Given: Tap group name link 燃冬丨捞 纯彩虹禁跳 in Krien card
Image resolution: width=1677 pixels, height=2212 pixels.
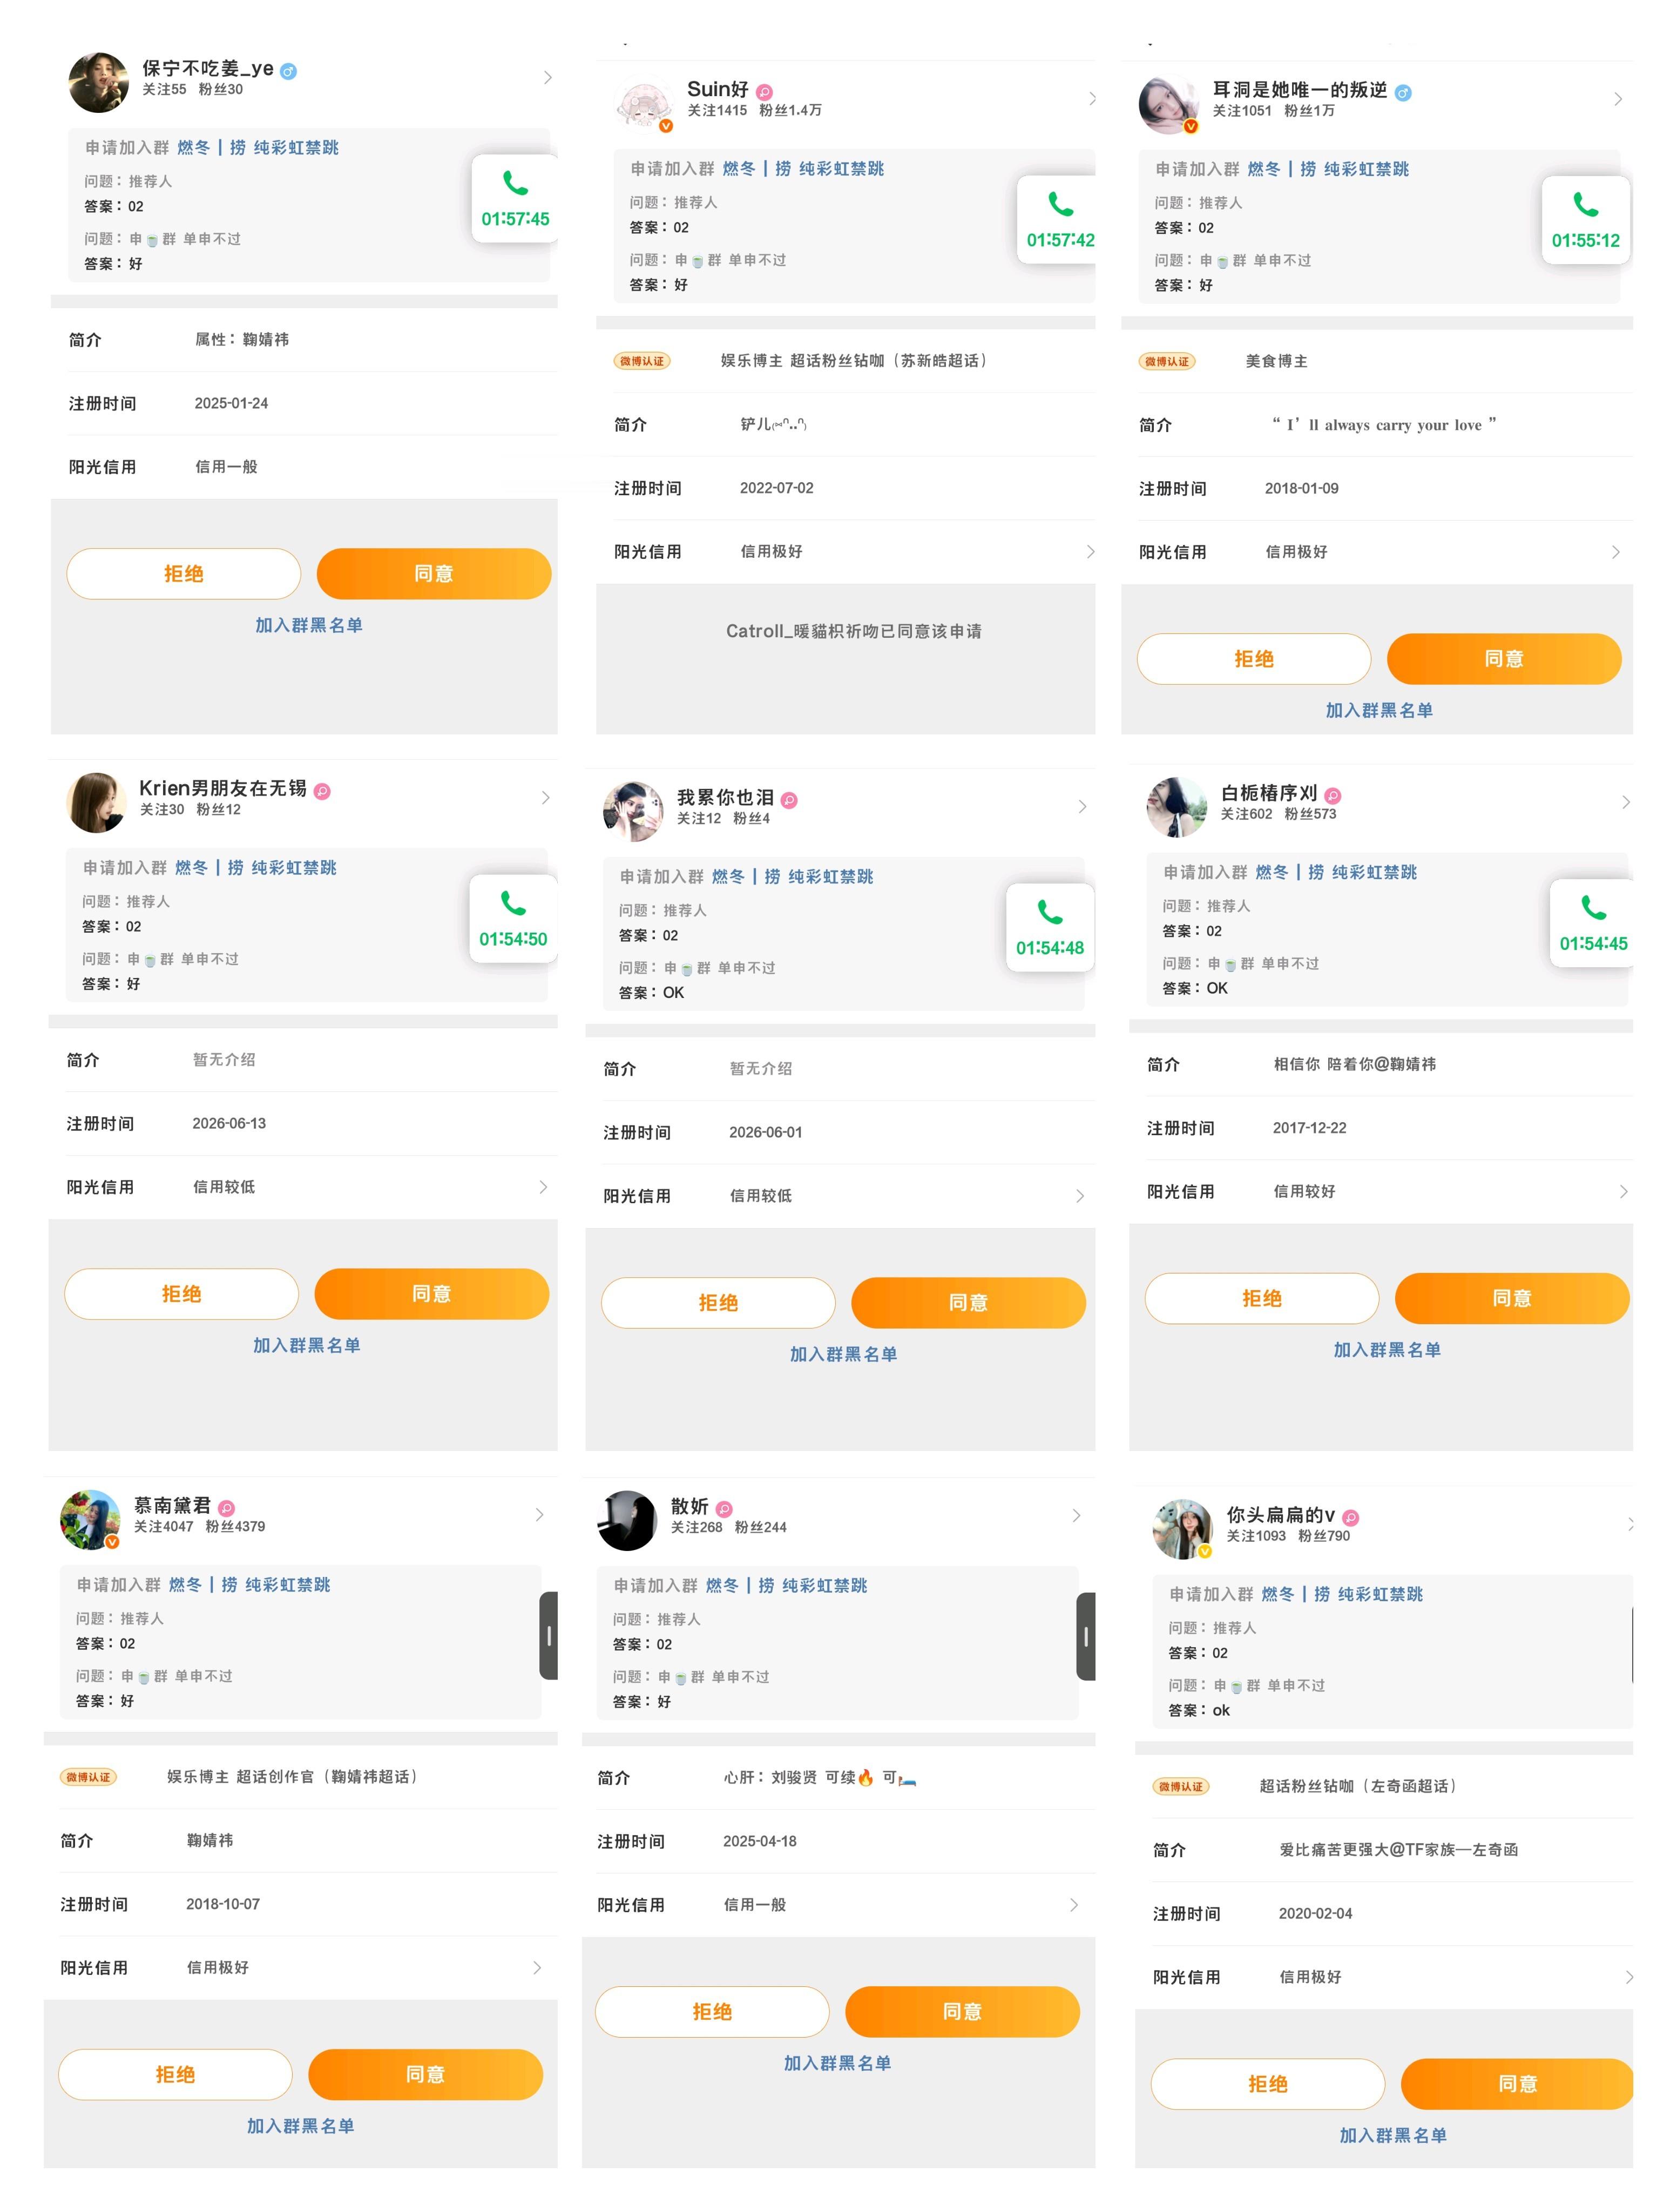Looking at the screenshot, I should 255,868.
